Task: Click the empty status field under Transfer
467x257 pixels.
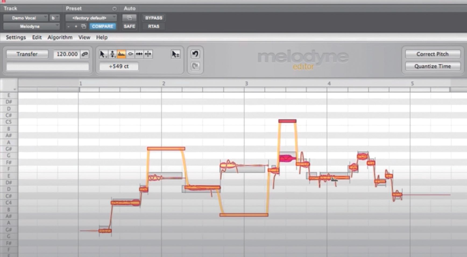Action: point(48,66)
